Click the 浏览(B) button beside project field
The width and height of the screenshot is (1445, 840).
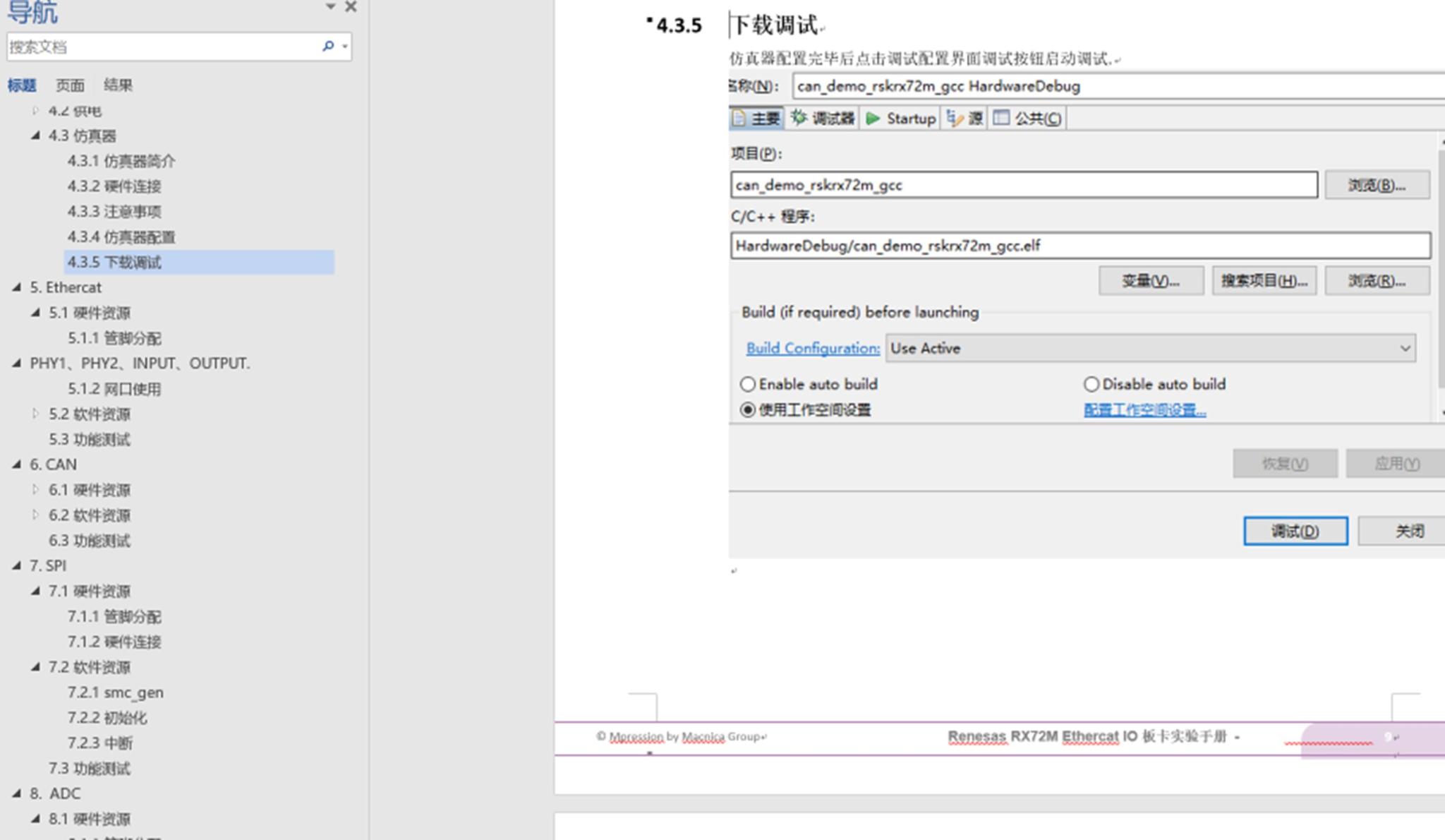(x=1377, y=185)
